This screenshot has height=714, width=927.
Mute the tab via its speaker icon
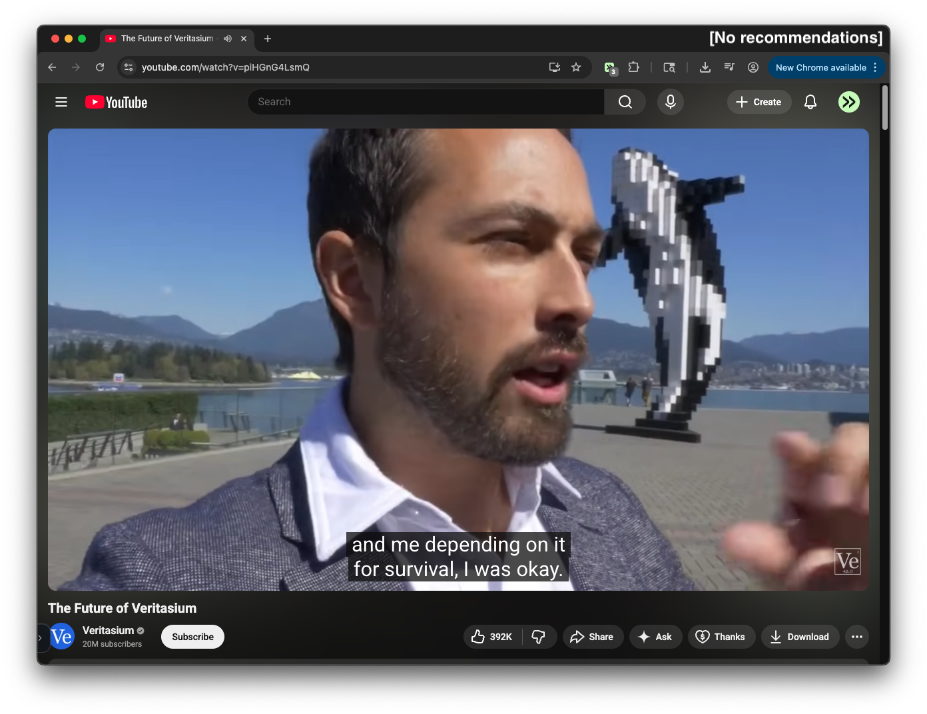coord(228,39)
